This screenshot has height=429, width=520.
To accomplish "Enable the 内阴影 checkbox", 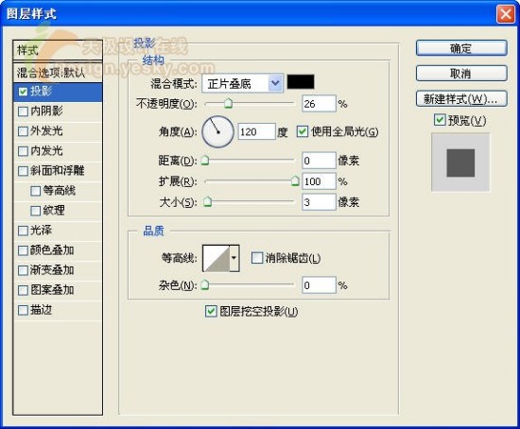I will pyautogui.click(x=23, y=112).
